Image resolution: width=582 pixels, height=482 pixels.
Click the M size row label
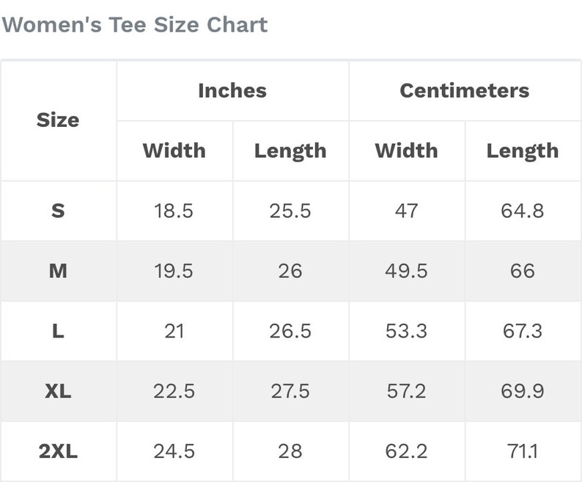59,271
